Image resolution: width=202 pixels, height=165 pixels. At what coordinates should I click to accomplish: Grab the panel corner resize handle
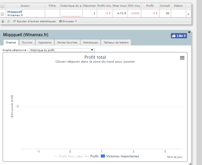[190, 164]
